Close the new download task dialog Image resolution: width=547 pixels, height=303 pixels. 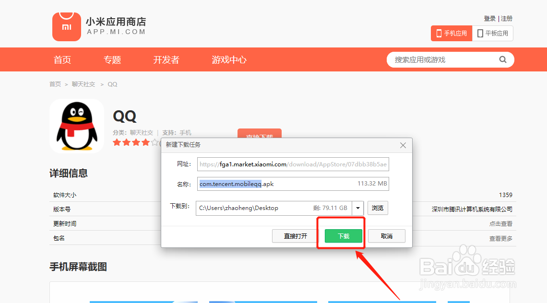(x=403, y=145)
